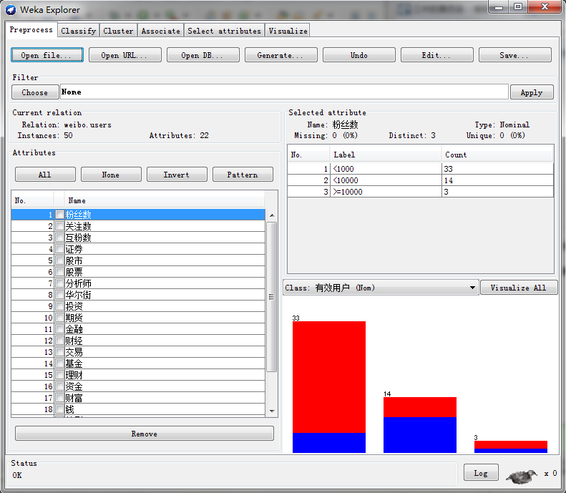Toggle the 华尔街 attribute checkbox
The height and width of the screenshot is (493, 566).
[59, 295]
